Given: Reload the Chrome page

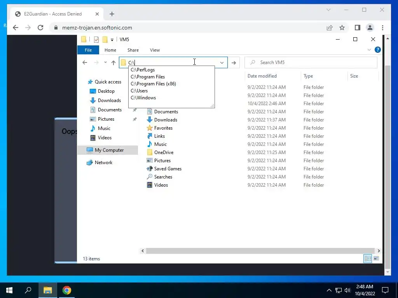Looking at the screenshot, I should click(40, 28).
